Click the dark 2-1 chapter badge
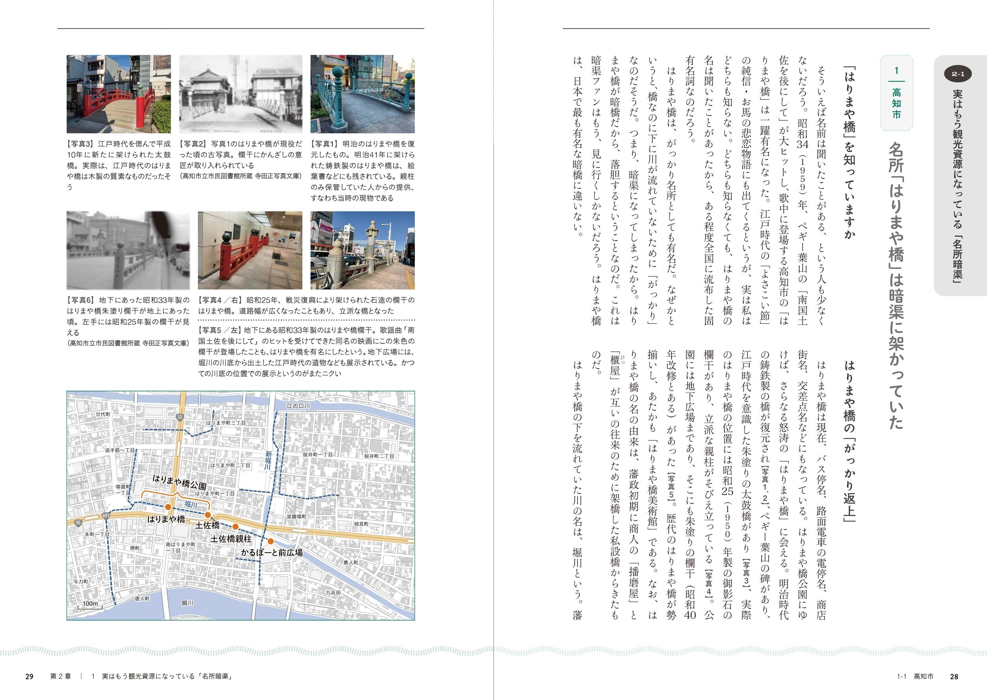 click(x=957, y=74)
